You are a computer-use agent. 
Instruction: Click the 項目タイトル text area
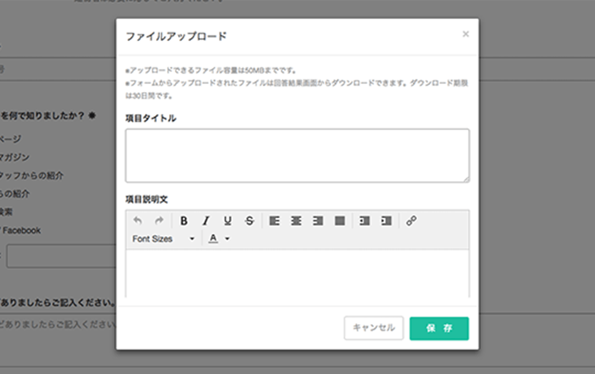click(297, 156)
